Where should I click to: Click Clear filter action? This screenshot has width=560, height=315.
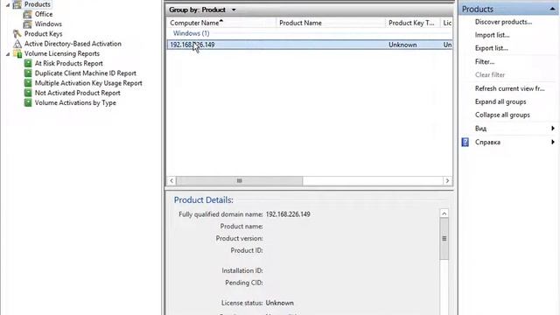point(490,75)
